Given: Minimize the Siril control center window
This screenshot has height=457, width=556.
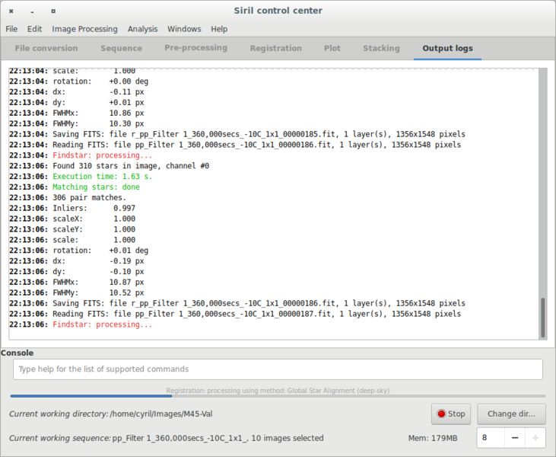Looking at the screenshot, I should (x=32, y=11).
